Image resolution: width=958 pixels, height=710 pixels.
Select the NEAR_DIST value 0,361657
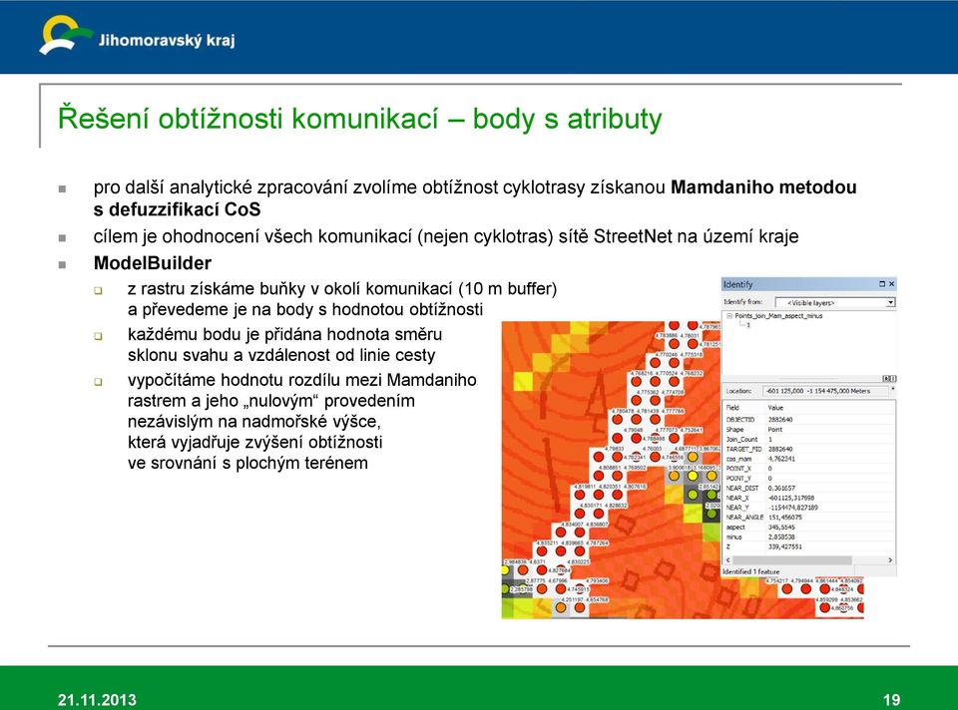[781, 488]
